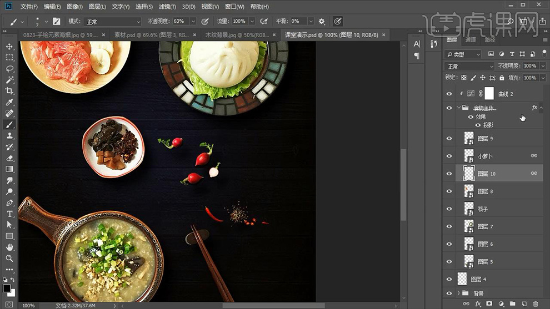Hide the 小萝卜 layer

tap(449, 156)
